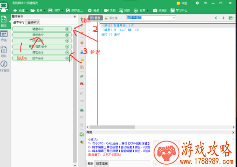Click the copy icon in editor toolbar
The image size is (237, 167).
tap(82, 59)
